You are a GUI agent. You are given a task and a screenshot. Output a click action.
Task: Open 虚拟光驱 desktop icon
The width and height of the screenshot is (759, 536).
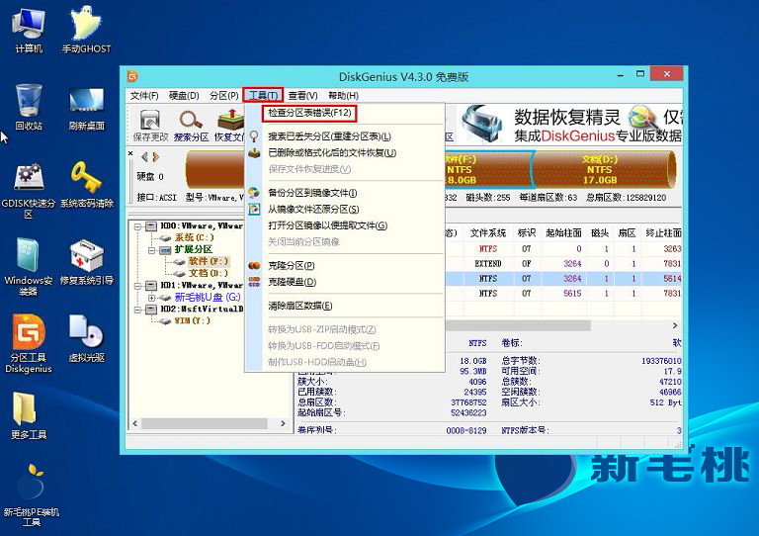86,338
